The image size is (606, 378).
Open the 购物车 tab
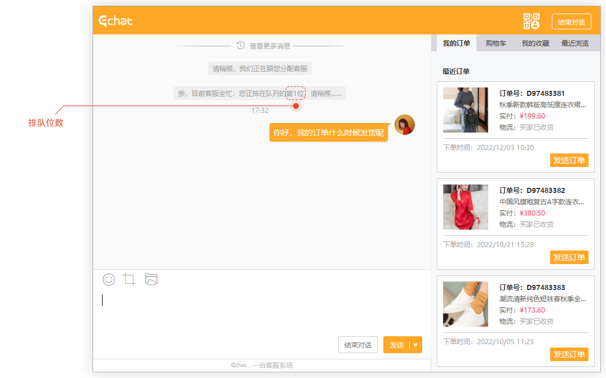[496, 43]
